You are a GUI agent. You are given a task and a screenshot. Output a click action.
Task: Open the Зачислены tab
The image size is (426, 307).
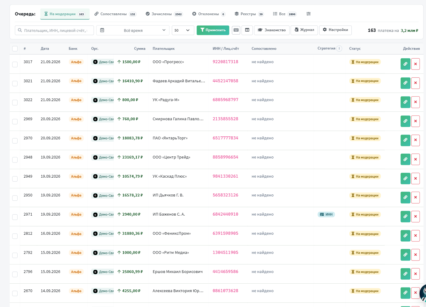[164, 14]
